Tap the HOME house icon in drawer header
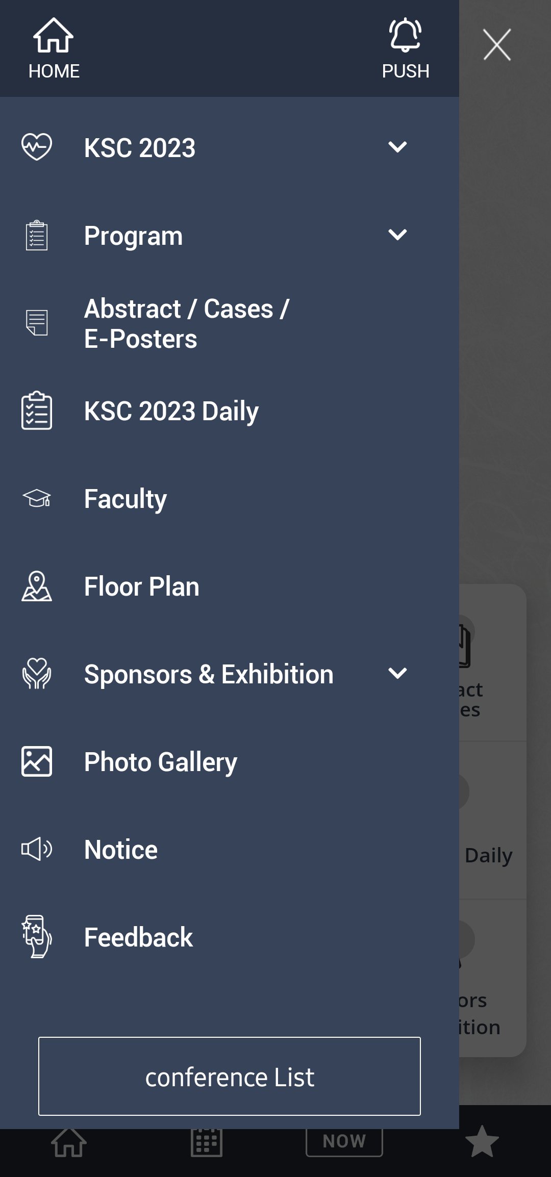Screen dimensions: 551x1177 click(x=54, y=36)
